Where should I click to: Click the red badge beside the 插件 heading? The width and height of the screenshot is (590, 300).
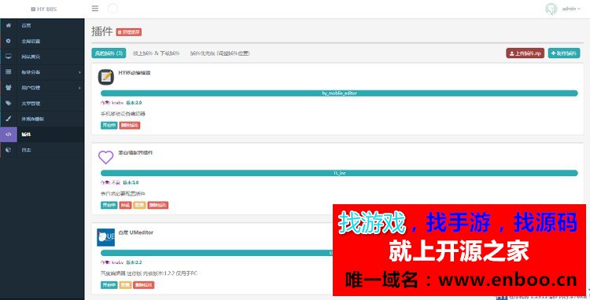[x=129, y=32]
